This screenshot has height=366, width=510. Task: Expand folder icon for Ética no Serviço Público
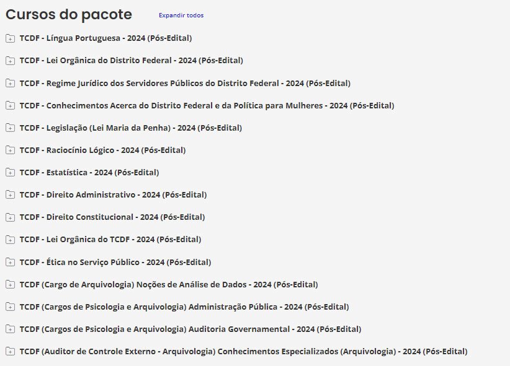coord(10,263)
